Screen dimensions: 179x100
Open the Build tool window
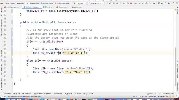[78, 94]
